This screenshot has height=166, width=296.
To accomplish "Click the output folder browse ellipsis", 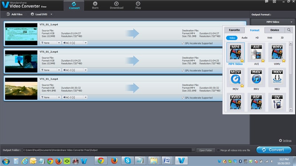I will (x=193, y=150).
